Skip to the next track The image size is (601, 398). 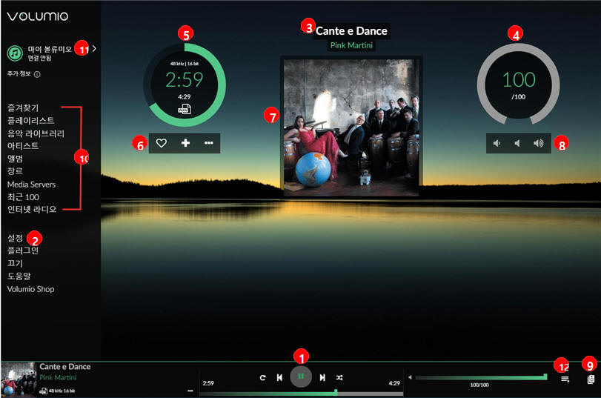pos(322,377)
